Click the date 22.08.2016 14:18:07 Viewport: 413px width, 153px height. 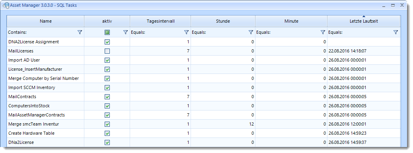[348, 51]
